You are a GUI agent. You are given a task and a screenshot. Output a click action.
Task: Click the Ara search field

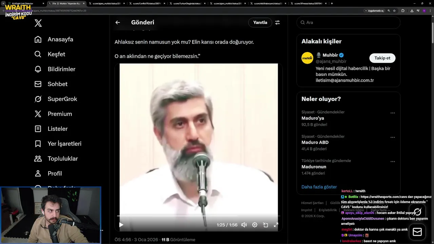348,22
